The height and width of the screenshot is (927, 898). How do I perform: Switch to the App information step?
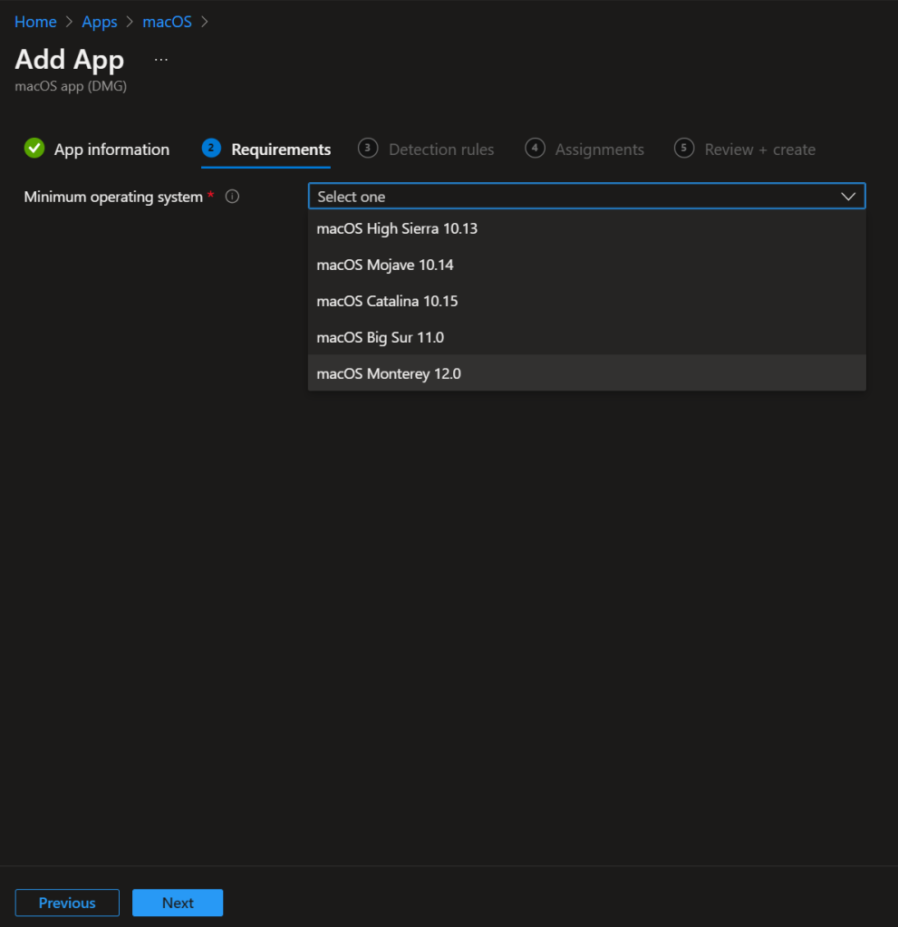click(111, 150)
